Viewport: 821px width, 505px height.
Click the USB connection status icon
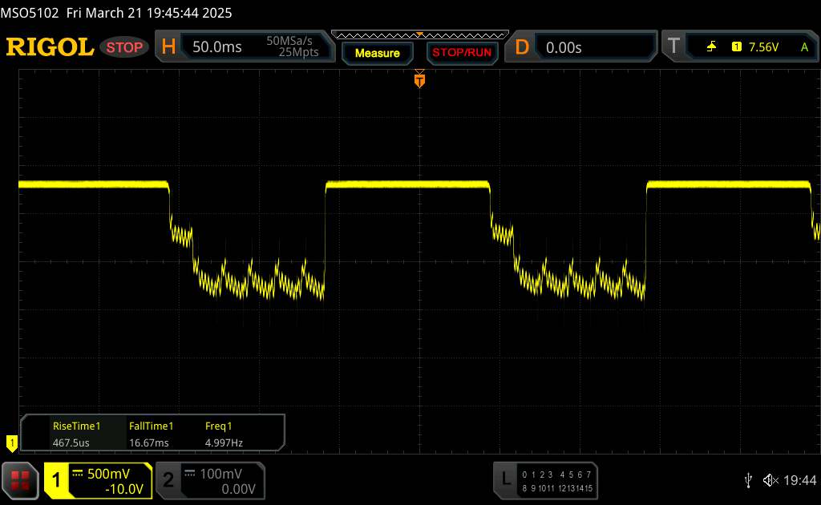point(748,480)
